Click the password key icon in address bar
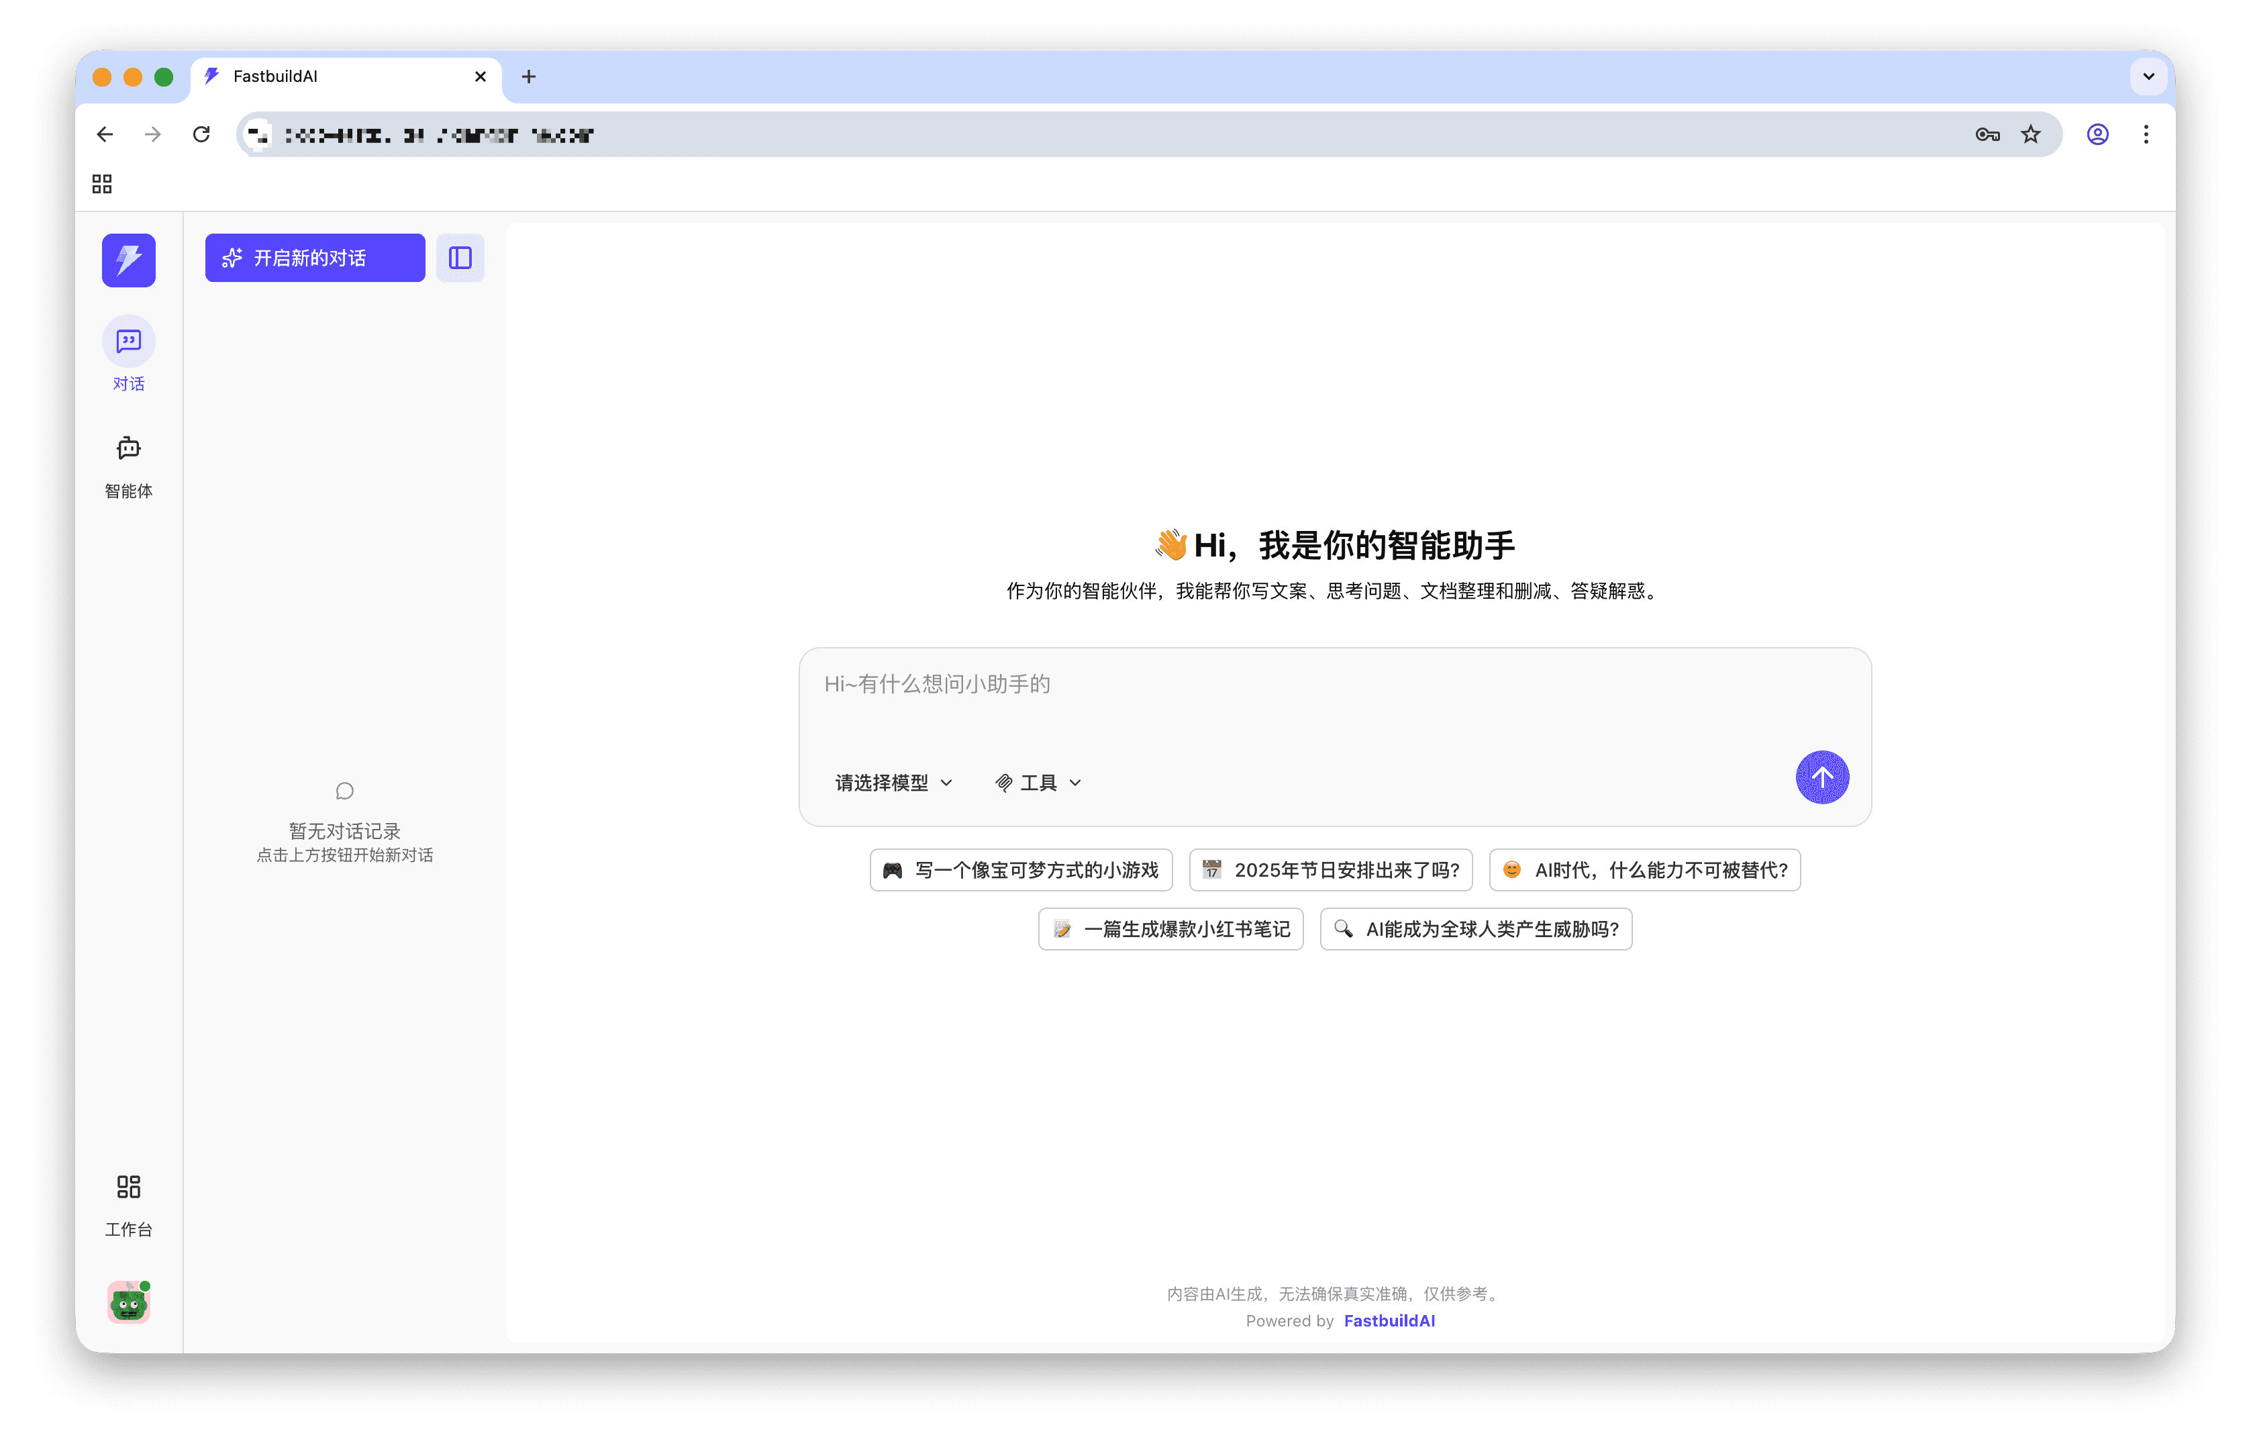Viewport: 2251px width, 1454px height. 1987,134
